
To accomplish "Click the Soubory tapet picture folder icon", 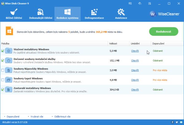I will [9, 80].
